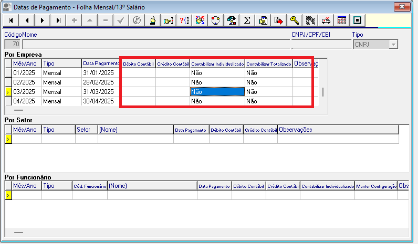Click row selector for 01/2025 row
This screenshot has width=418, height=244.
(x=8, y=73)
